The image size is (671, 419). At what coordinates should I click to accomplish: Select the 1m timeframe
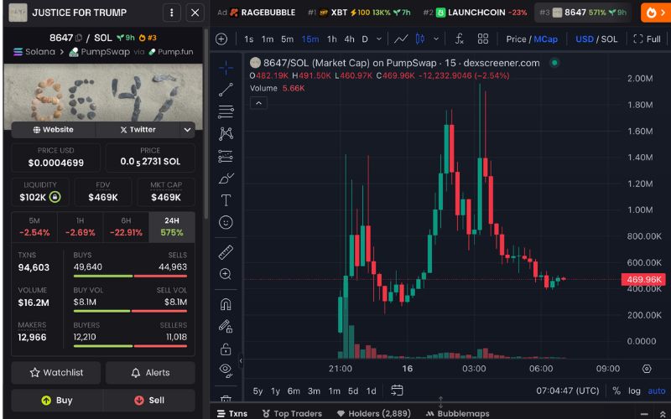[x=268, y=39]
